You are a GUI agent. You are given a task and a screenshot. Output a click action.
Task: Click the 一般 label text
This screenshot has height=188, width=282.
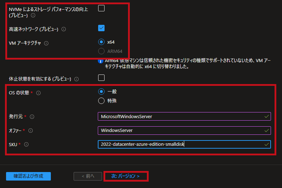pyautogui.click(x=112, y=92)
